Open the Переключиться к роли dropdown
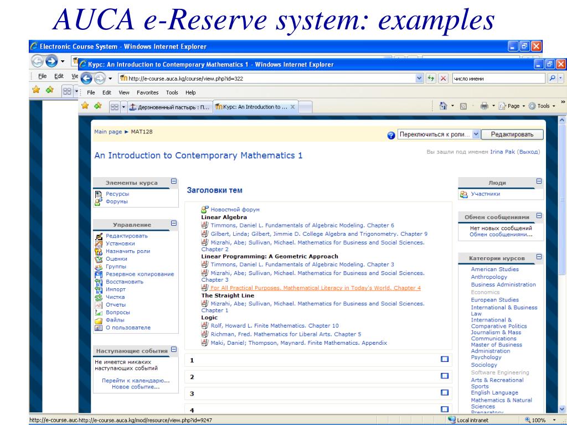Image resolution: width=567 pixels, height=425 pixels. [439, 134]
